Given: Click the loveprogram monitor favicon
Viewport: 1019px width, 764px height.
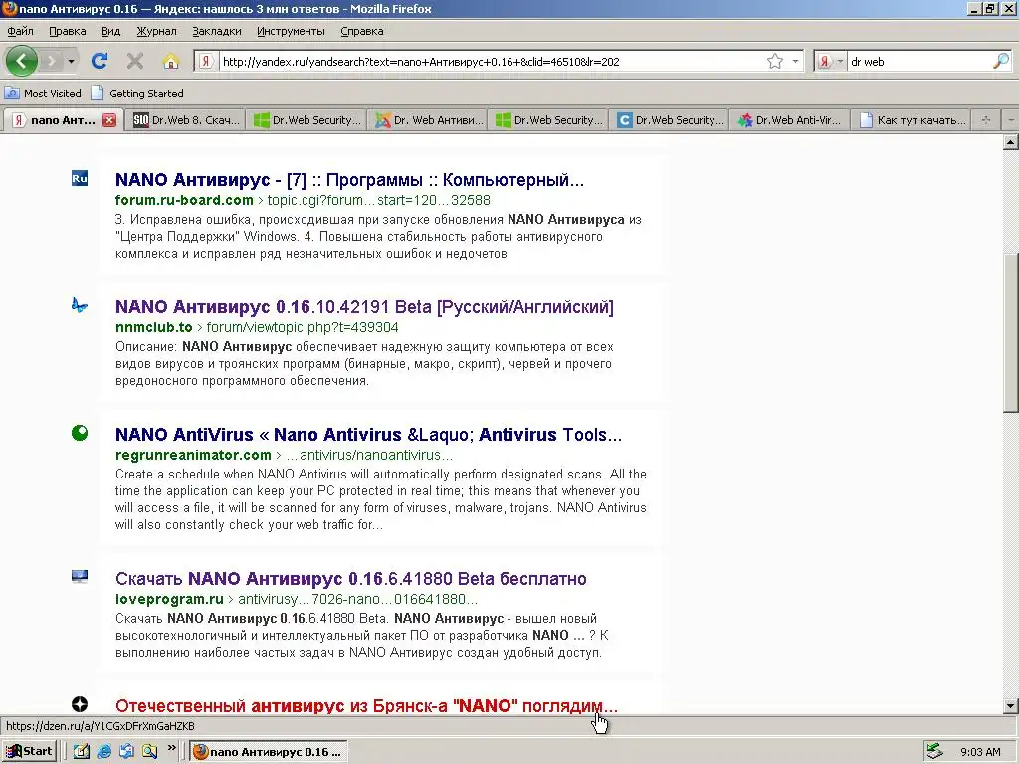Looking at the screenshot, I should [80, 576].
